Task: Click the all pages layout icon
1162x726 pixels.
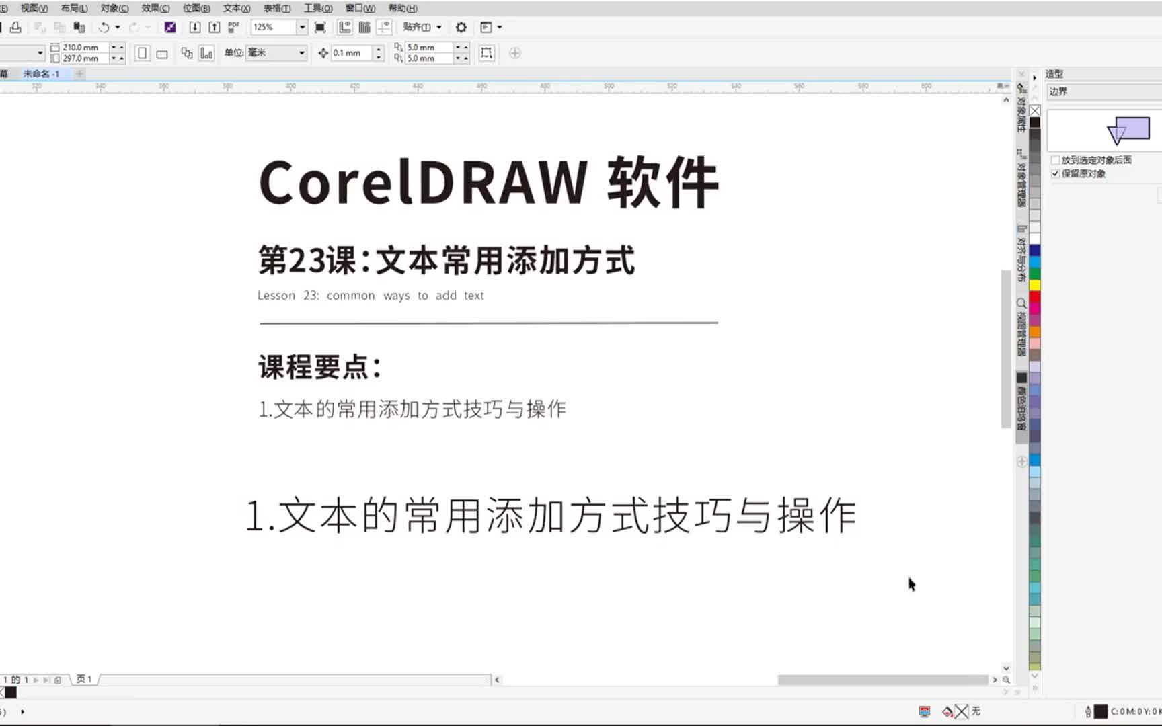Action: pos(187,53)
